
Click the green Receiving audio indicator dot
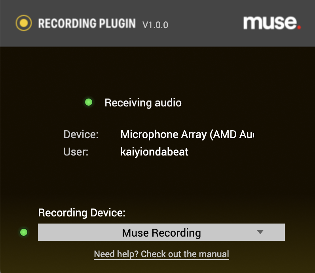tap(89, 102)
